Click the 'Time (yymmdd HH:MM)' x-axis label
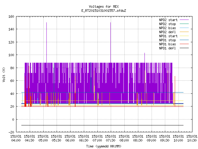 point(104,146)
